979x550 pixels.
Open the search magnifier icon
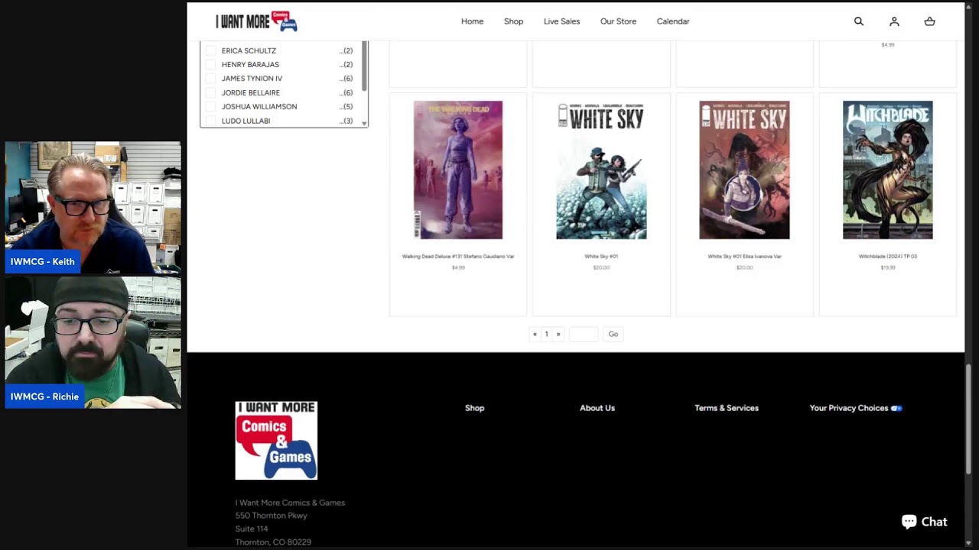click(x=859, y=21)
